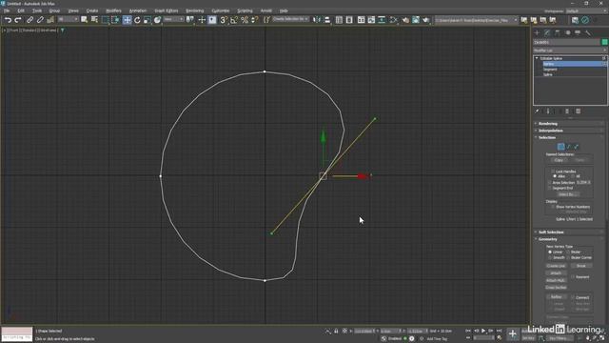Open the Create command panel tab
This screenshot has height=343, width=609.
(x=537, y=32)
